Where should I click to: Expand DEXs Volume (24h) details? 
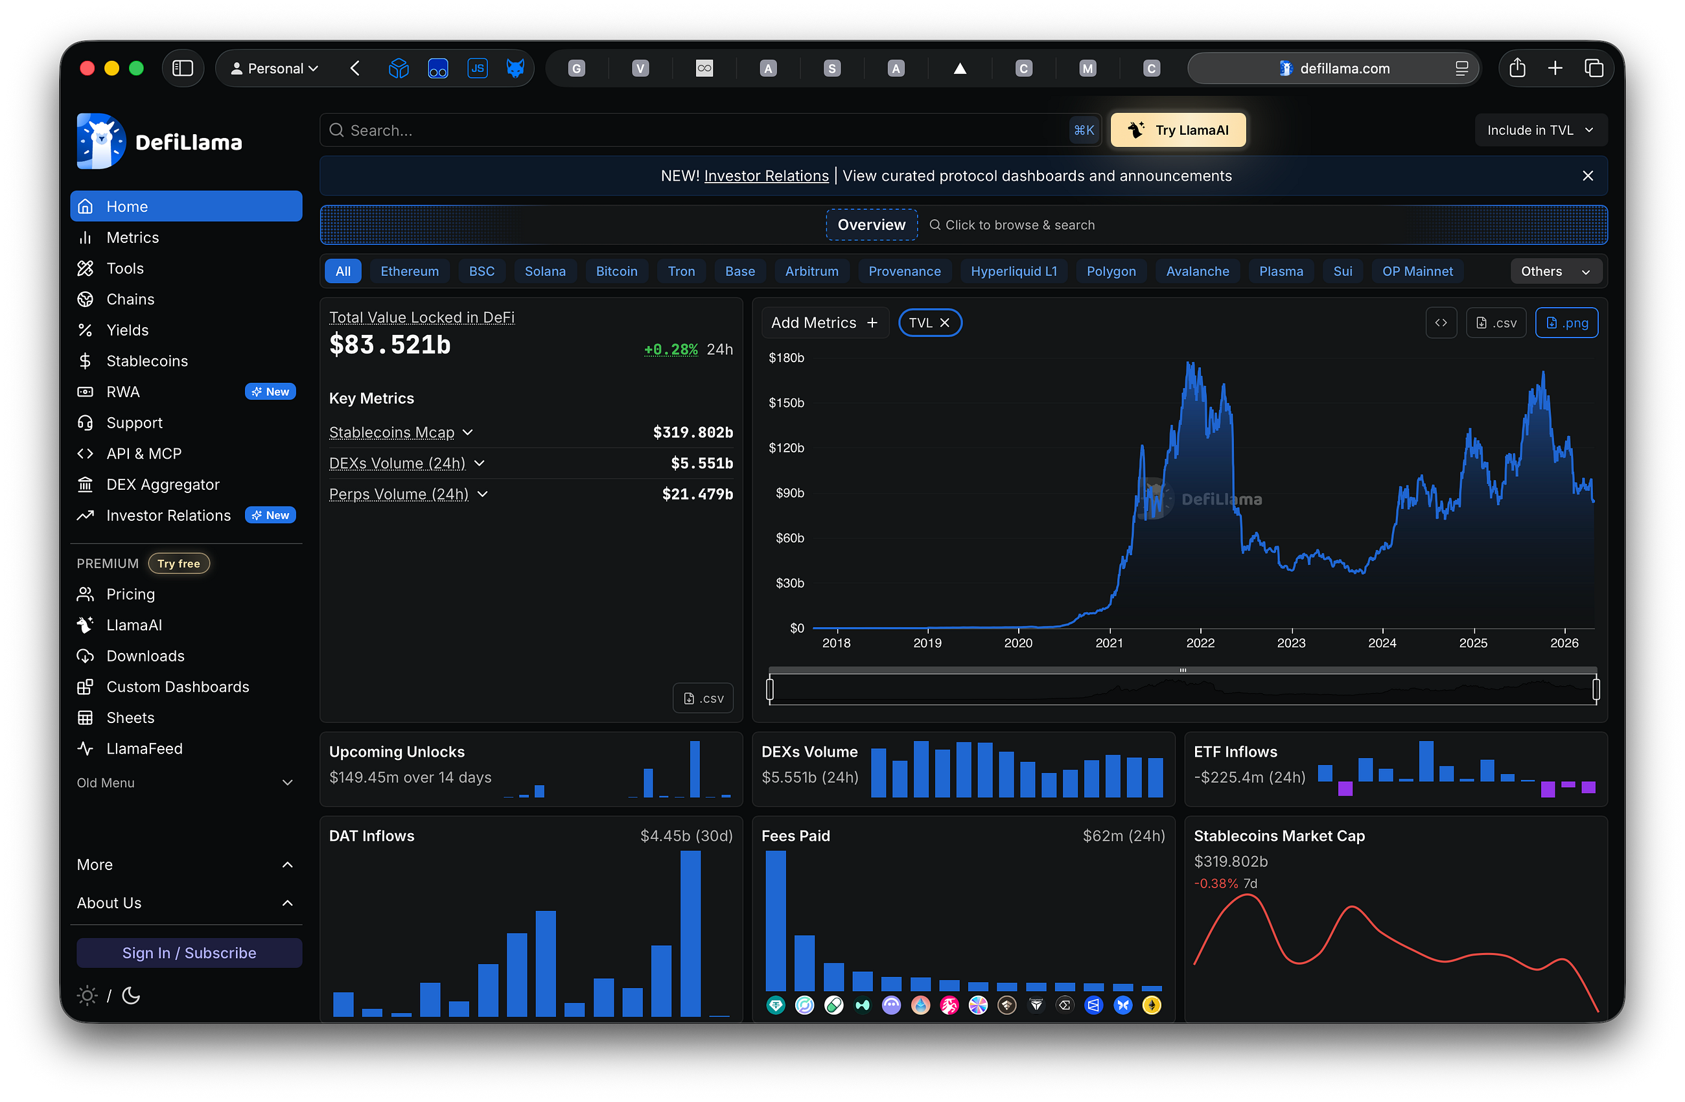480,463
